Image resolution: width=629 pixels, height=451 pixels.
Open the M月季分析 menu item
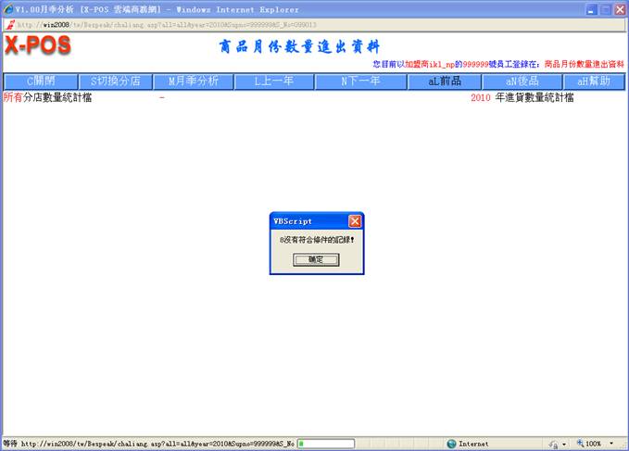pos(187,81)
